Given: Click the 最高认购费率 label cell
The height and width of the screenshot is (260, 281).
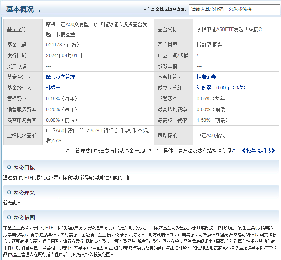Looking at the screenshot, I should pos(174,109).
